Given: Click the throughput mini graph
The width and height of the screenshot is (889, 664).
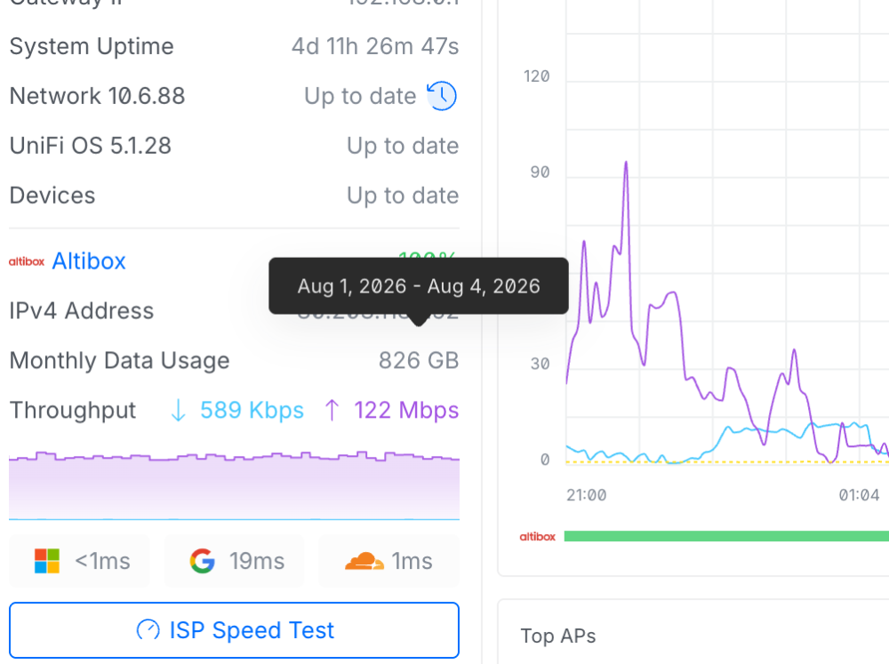Looking at the screenshot, I should (x=234, y=485).
